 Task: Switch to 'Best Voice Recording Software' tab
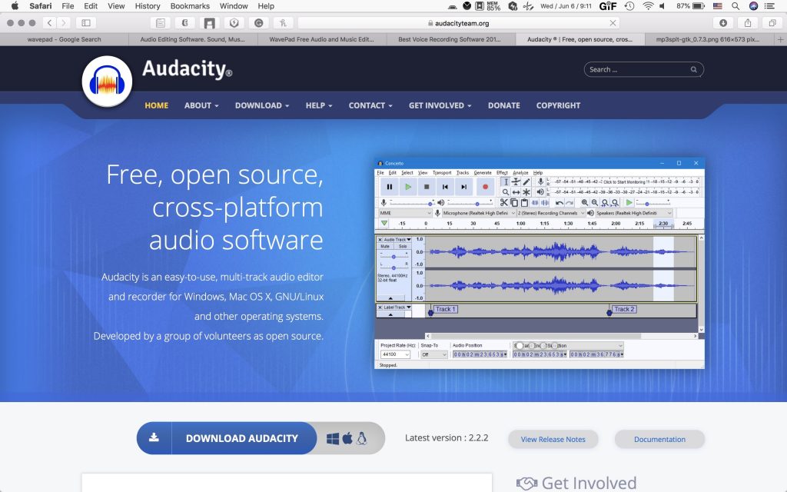[450, 39]
